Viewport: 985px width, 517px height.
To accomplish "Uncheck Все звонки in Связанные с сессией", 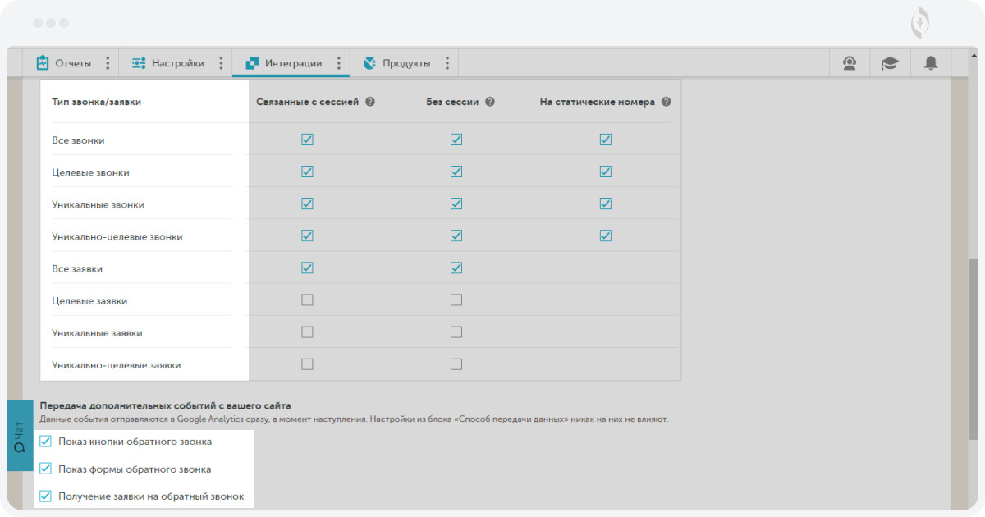I will (307, 140).
